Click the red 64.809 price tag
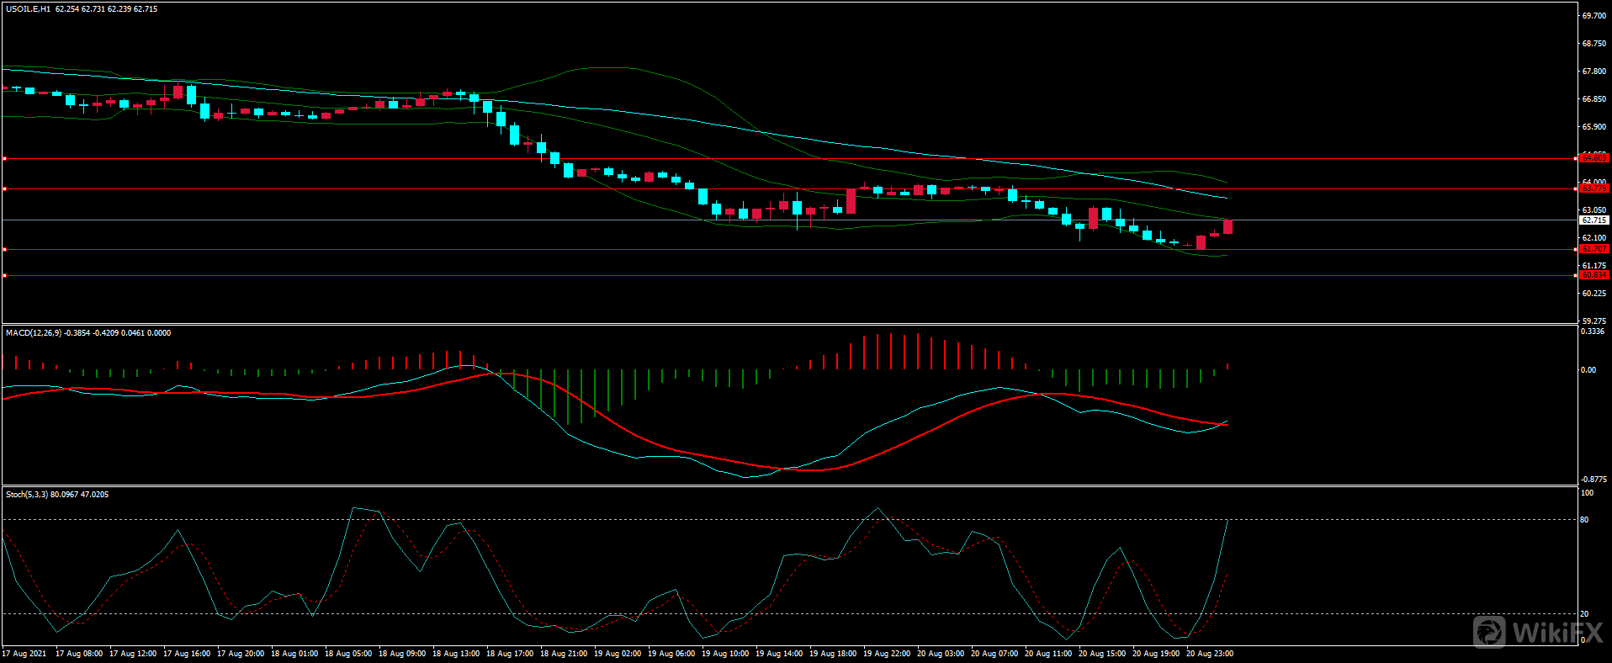Image resolution: width=1612 pixels, height=663 pixels. tap(1593, 158)
